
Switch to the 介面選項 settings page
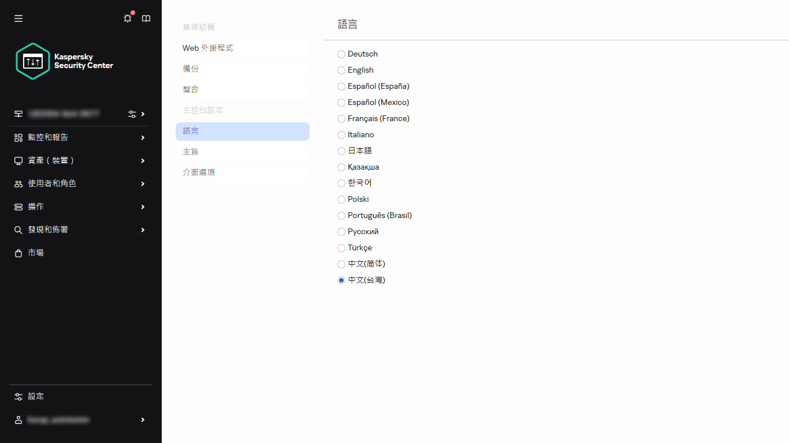(x=198, y=171)
